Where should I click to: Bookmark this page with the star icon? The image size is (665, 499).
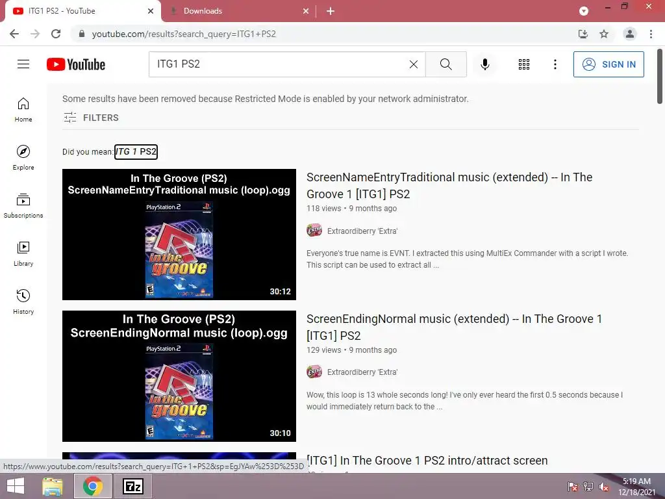tap(604, 34)
